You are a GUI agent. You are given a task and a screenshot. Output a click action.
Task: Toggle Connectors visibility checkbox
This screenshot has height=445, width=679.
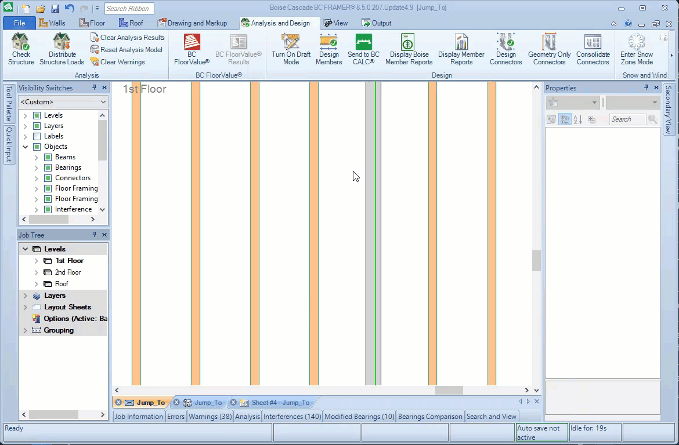click(x=48, y=178)
